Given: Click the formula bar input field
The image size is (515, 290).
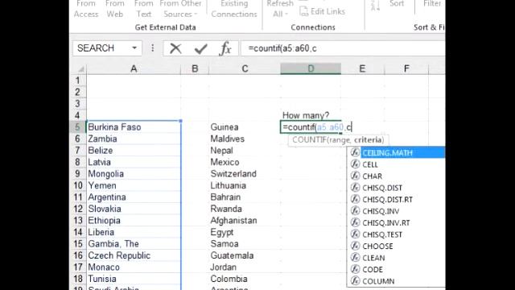Looking at the screenshot, I should pos(344,48).
